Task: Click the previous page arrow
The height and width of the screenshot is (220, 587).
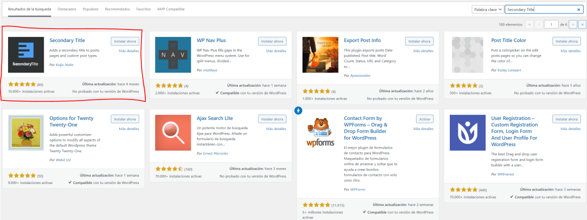Action: (539, 24)
